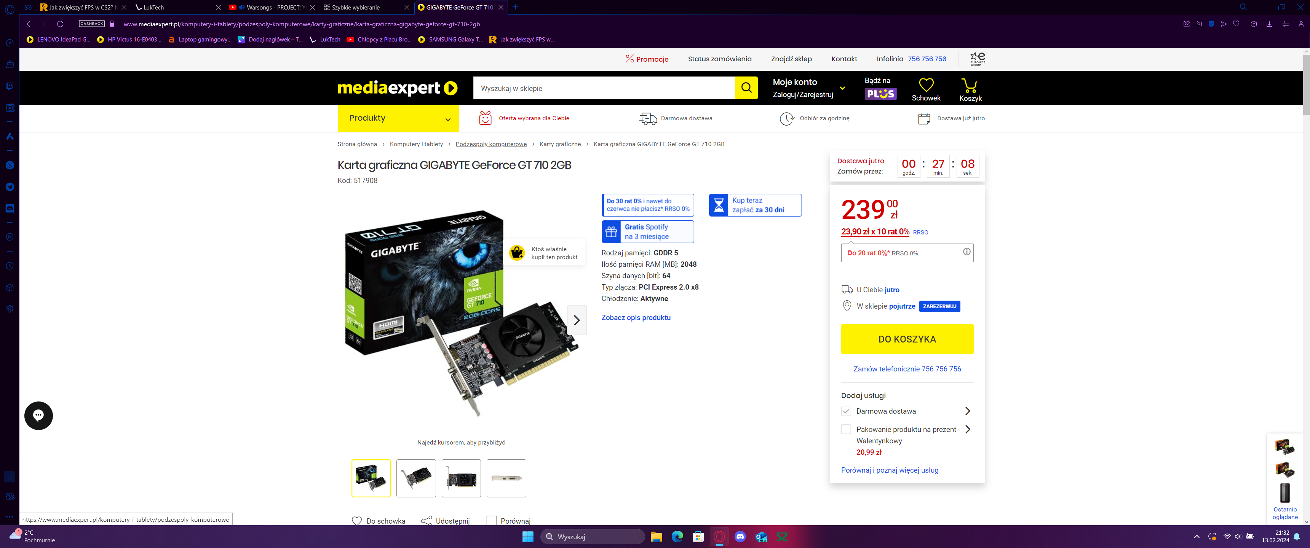Image resolution: width=1310 pixels, height=548 pixels.
Task: Click the DO KOSZYKA button
Action: (x=907, y=339)
